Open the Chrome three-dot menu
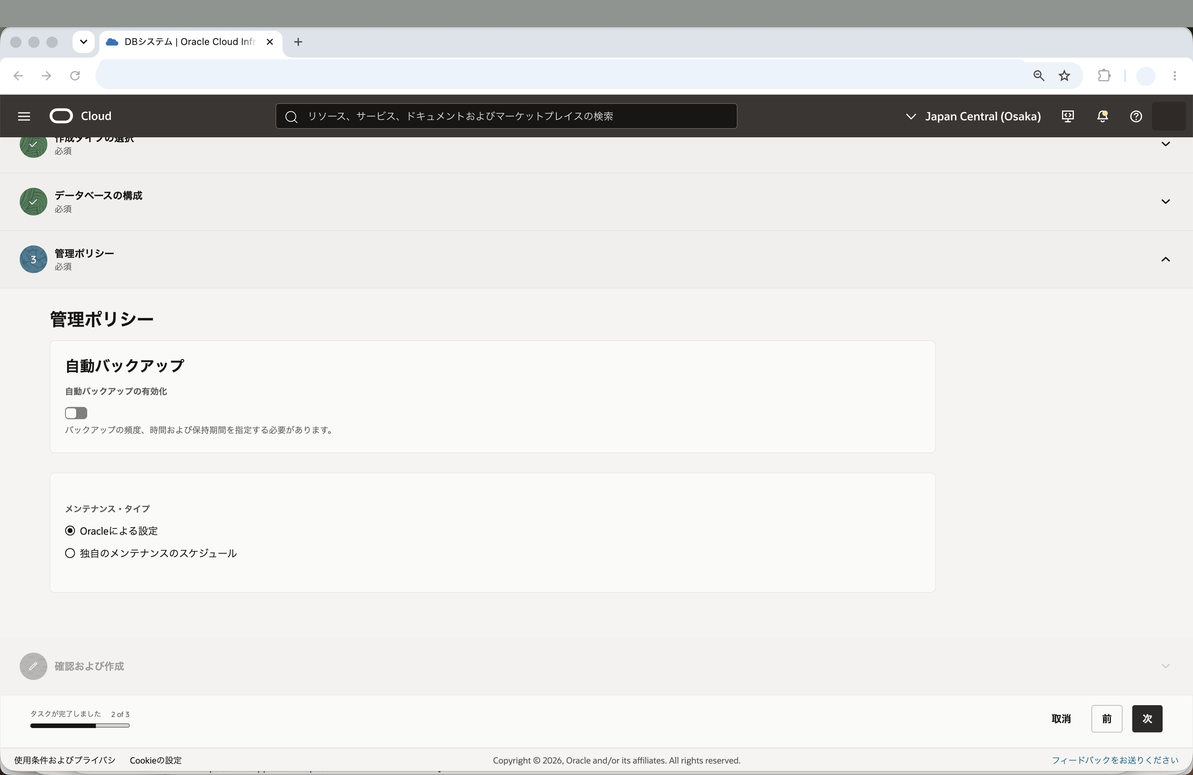The width and height of the screenshot is (1193, 775). tap(1174, 76)
